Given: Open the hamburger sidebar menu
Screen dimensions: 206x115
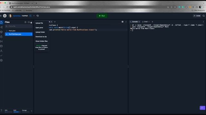Looking at the screenshot, I should (x=1, y=16).
